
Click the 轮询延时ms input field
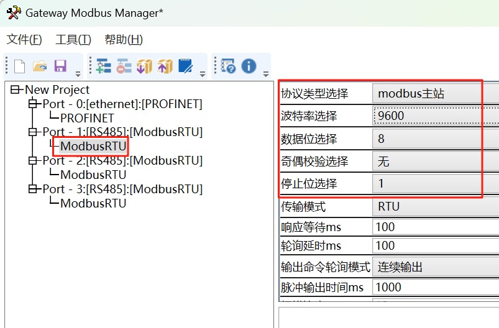pos(436,245)
